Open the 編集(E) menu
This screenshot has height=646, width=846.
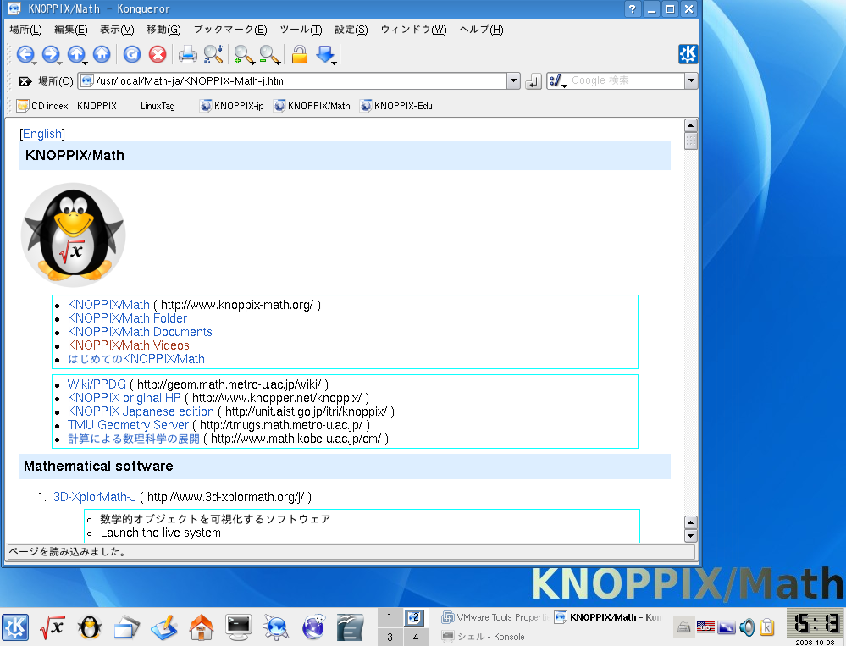pyautogui.click(x=70, y=30)
